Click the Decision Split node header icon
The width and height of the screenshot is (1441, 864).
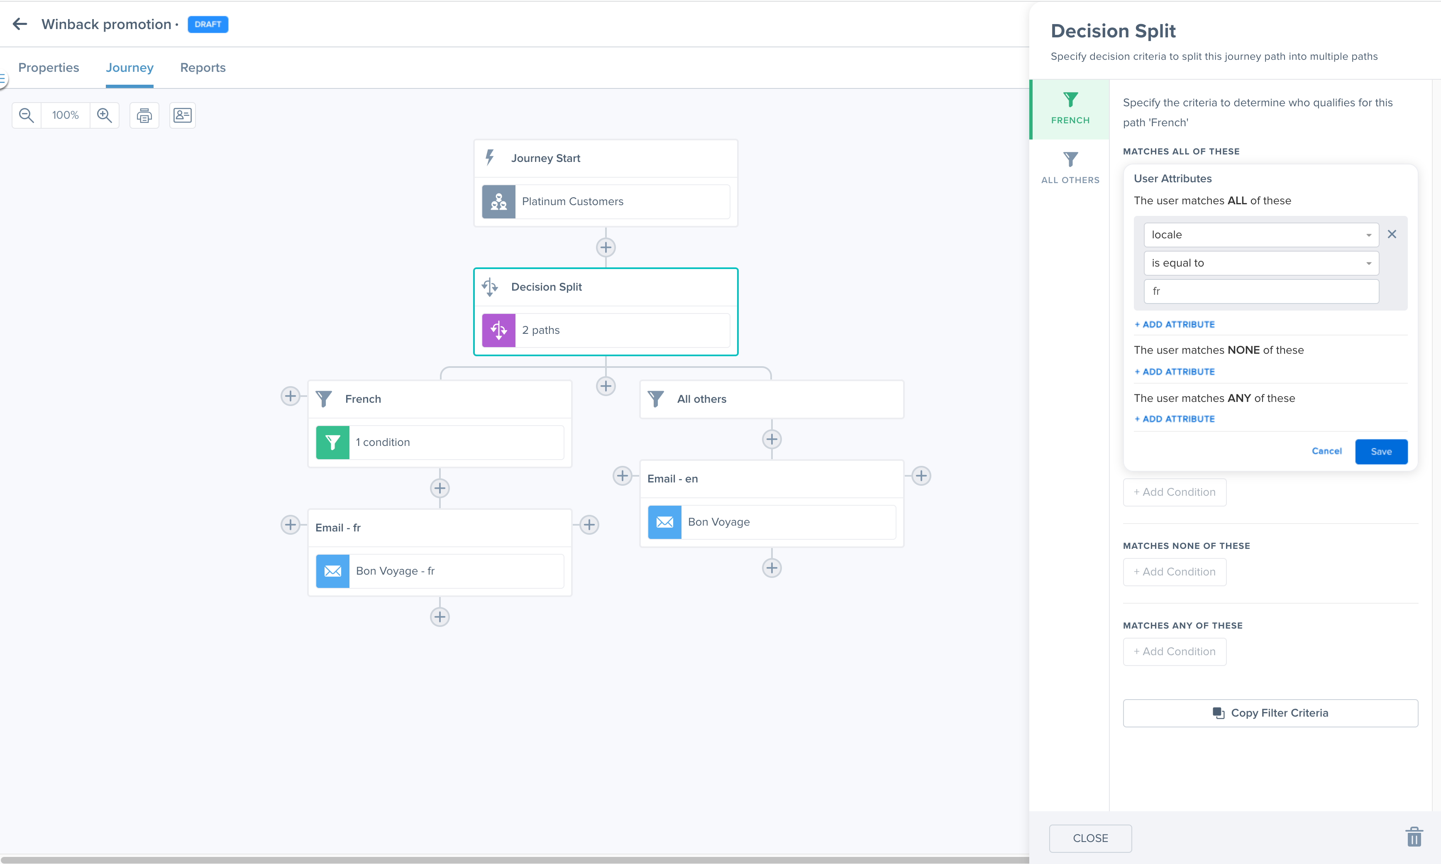tap(489, 286)
